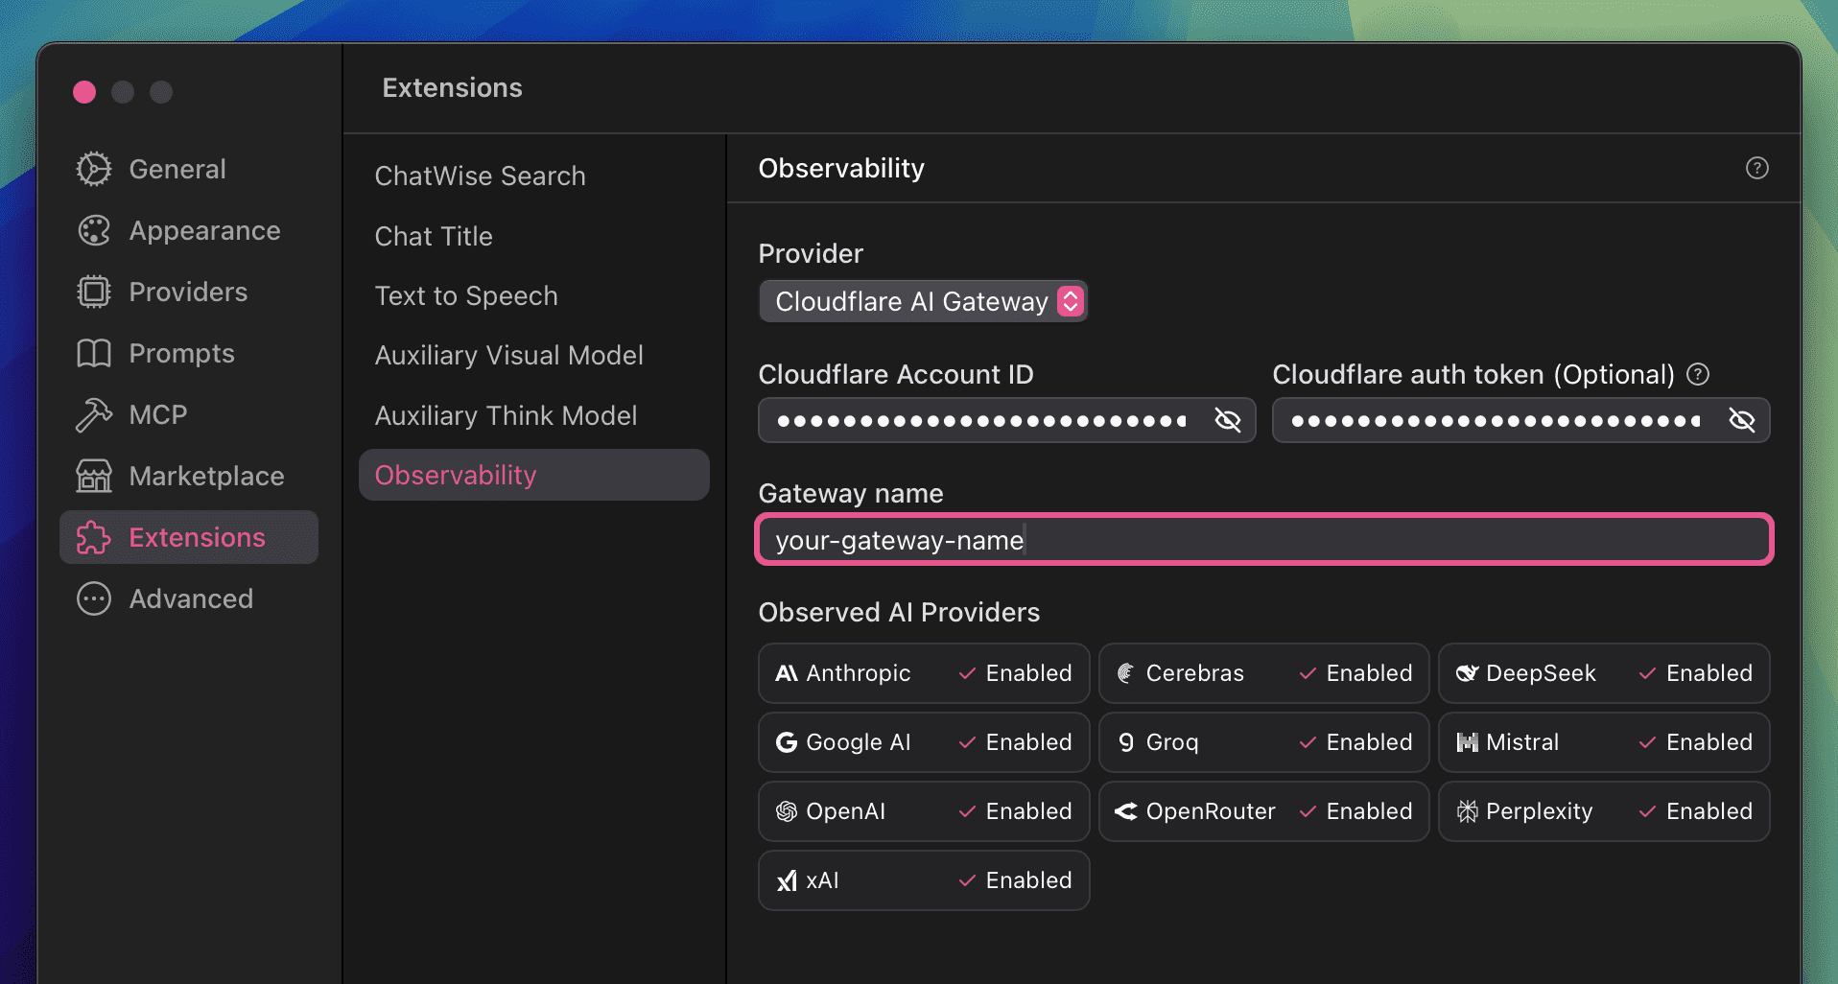This screenshot has height=984, width=1838.
Task: Click the Extensions puzzle icon
Action: 94,537
